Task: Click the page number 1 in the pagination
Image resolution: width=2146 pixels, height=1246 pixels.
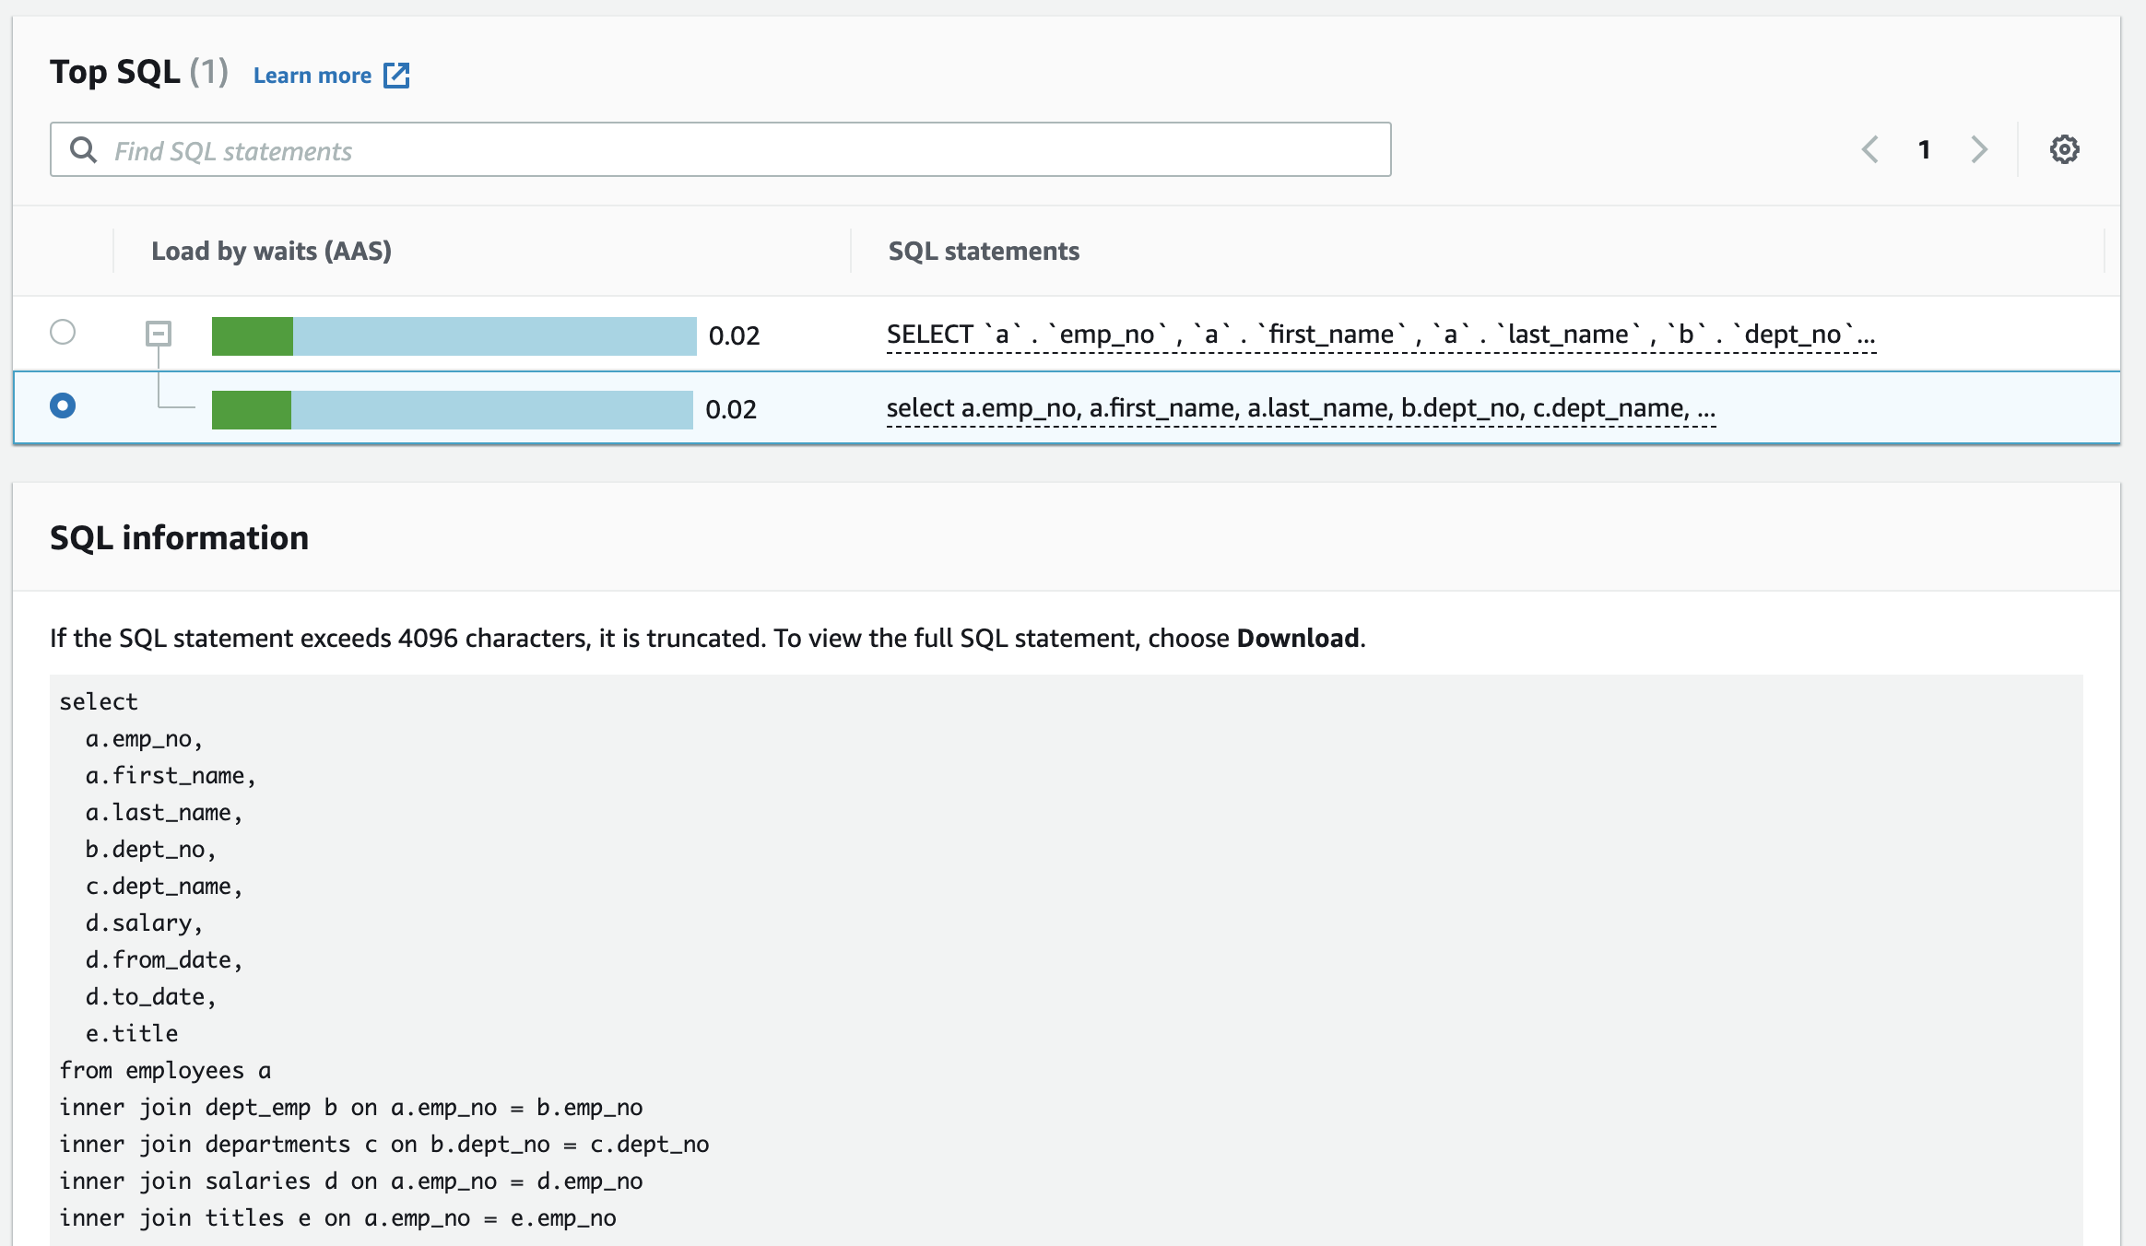Action: click(1924, 149)
